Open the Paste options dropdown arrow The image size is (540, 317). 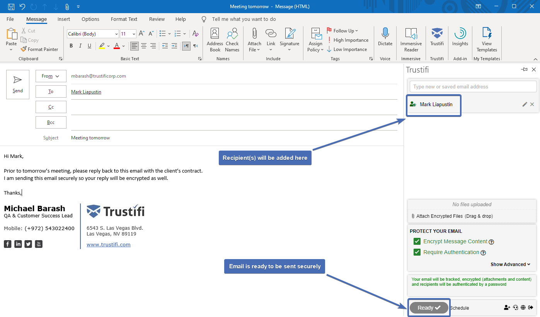pos(12,49)
